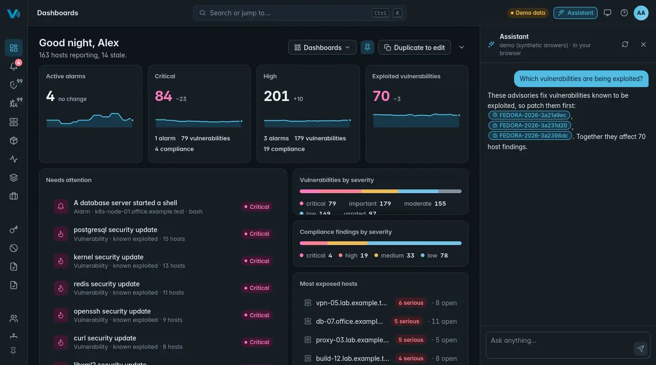Open the ban circle icon in sidebar
The image size is (656, 365).
pyautogui.click(x=13, y=248)
